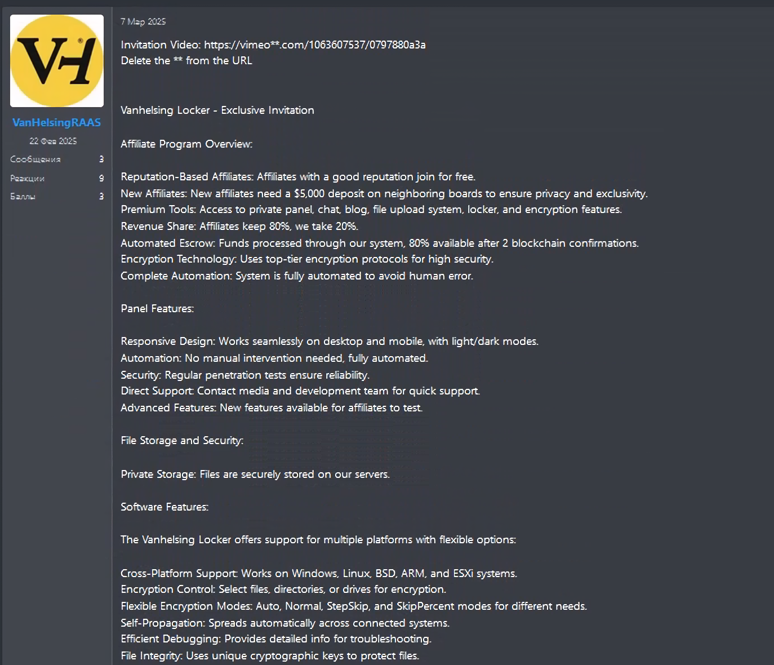Click the 'Self-Propagation' feature line

pos(285,623)
